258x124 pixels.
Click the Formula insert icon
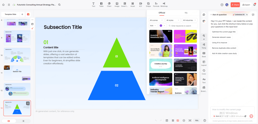(x=156, y=4)
